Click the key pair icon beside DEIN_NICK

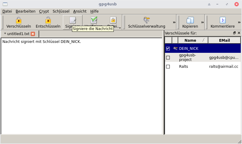click(x=175, y=49)
